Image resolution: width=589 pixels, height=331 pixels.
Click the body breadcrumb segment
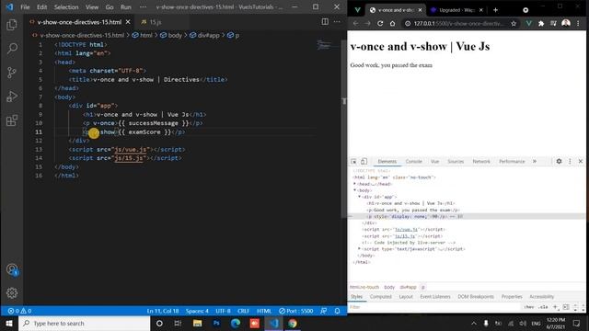click(x=175, y=35)
